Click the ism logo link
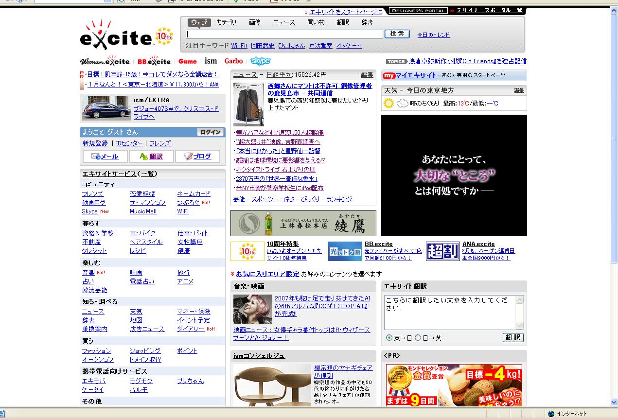This screenshot has height=419, width=618. (x=211, y=61)
